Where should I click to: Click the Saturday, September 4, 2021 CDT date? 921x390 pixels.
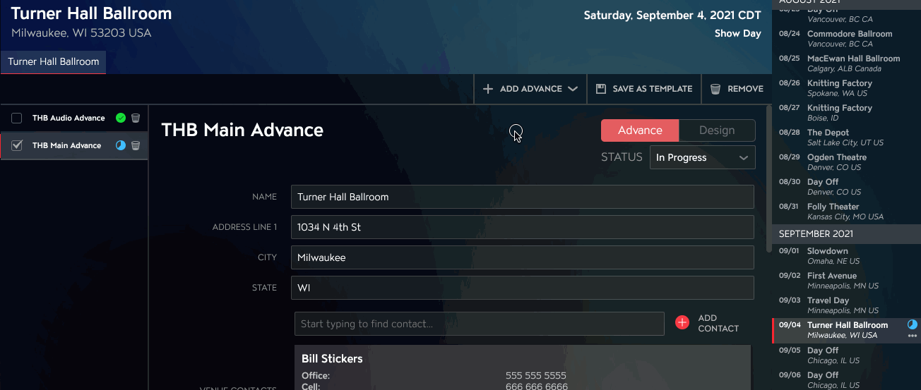tap(672, 16)
